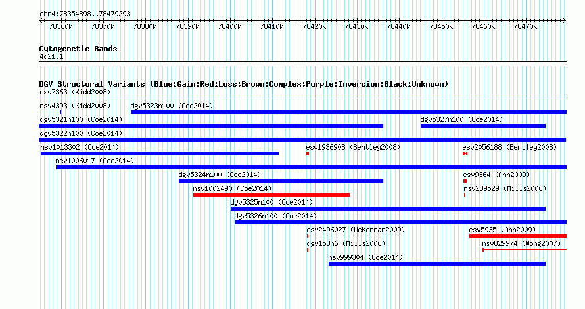The image size is (585, 309).
Task: Click the thin red line of nsv829974
Action: click(525, 250)
